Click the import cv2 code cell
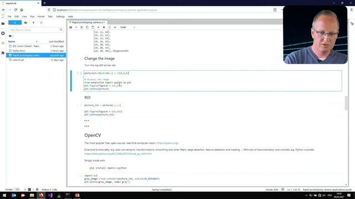355x199 pixels. (212, 179)
